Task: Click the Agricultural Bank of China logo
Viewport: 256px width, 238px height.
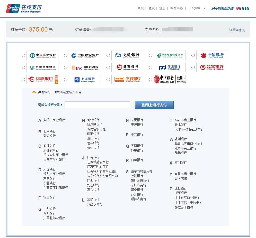Action: pos(42,55)
